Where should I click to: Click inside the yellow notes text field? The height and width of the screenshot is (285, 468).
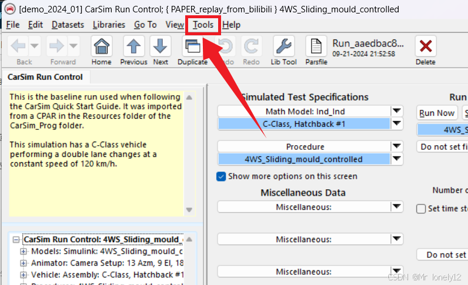tap(96, 154)
